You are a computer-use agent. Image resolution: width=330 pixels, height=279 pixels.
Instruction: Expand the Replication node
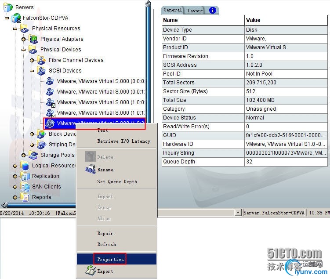(15, 176)
